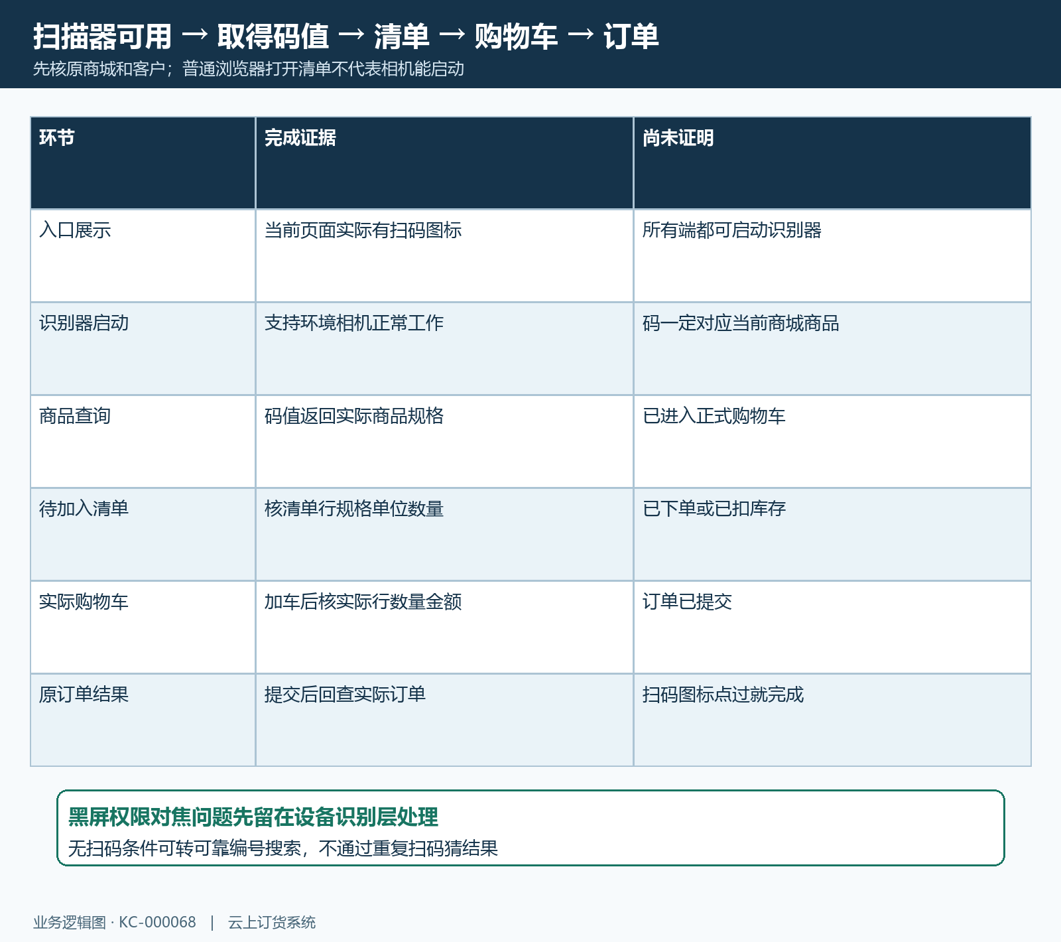Select the 原订单结果 row cell
Screen dimensions: 1061x942
pos(143,720)
